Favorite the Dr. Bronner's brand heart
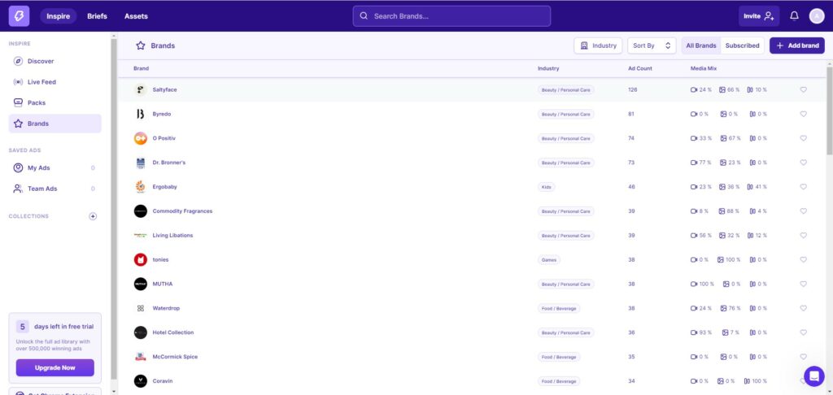 [x=803, y=163]
